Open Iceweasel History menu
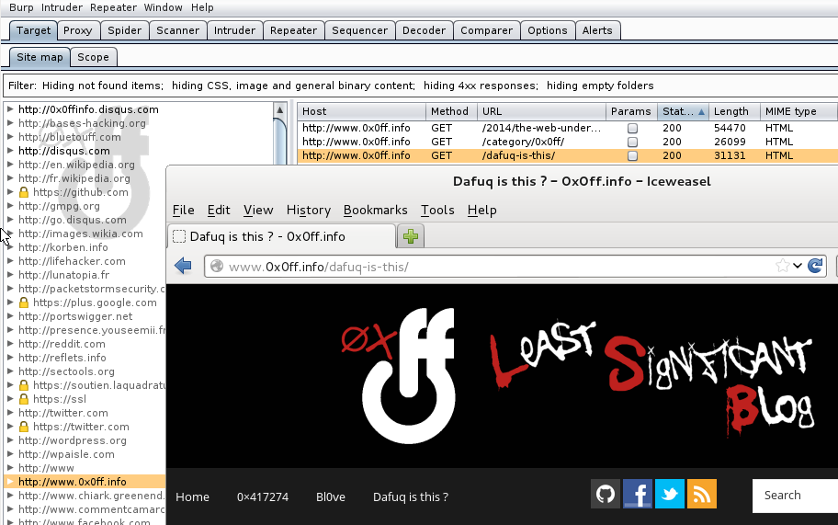Image resolution: width=838 pixels, height=525 pixels. [x=309, y=211]
